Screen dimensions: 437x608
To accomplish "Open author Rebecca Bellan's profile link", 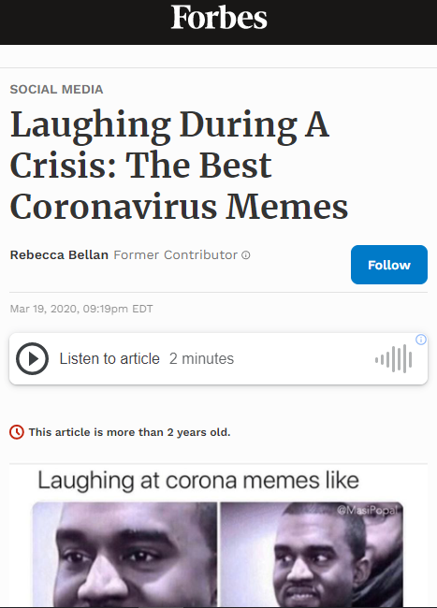I will coord(59,255).
